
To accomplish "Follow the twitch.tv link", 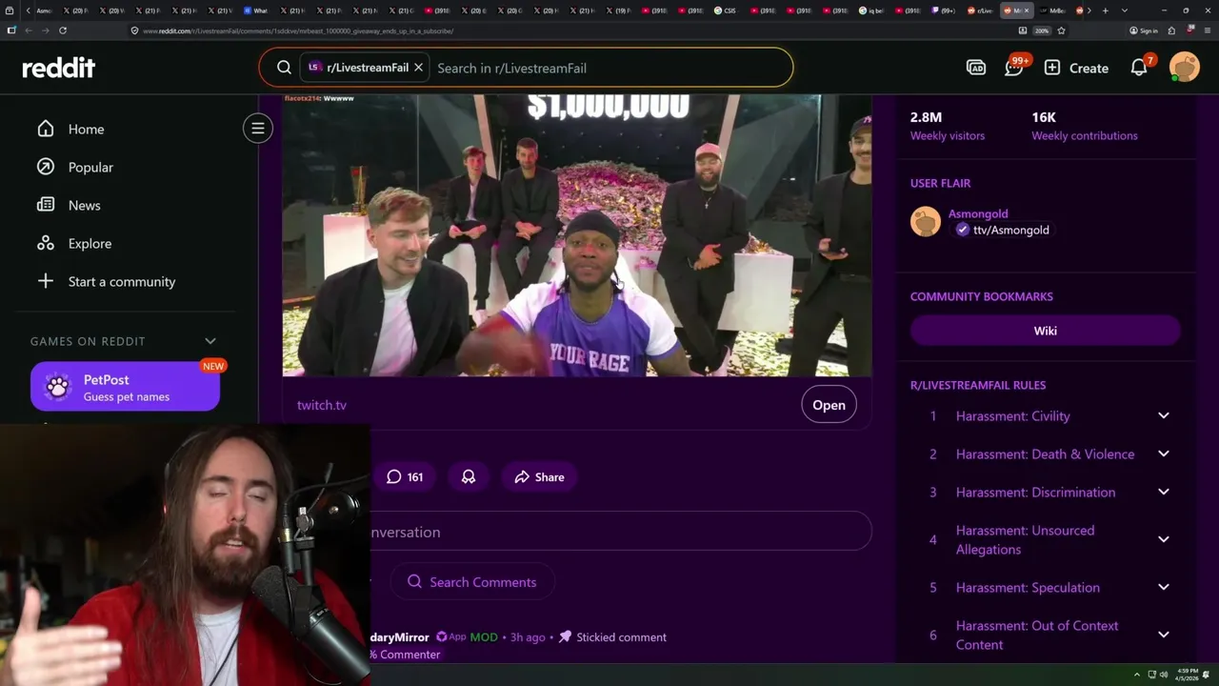I will (x=322, y=405).
